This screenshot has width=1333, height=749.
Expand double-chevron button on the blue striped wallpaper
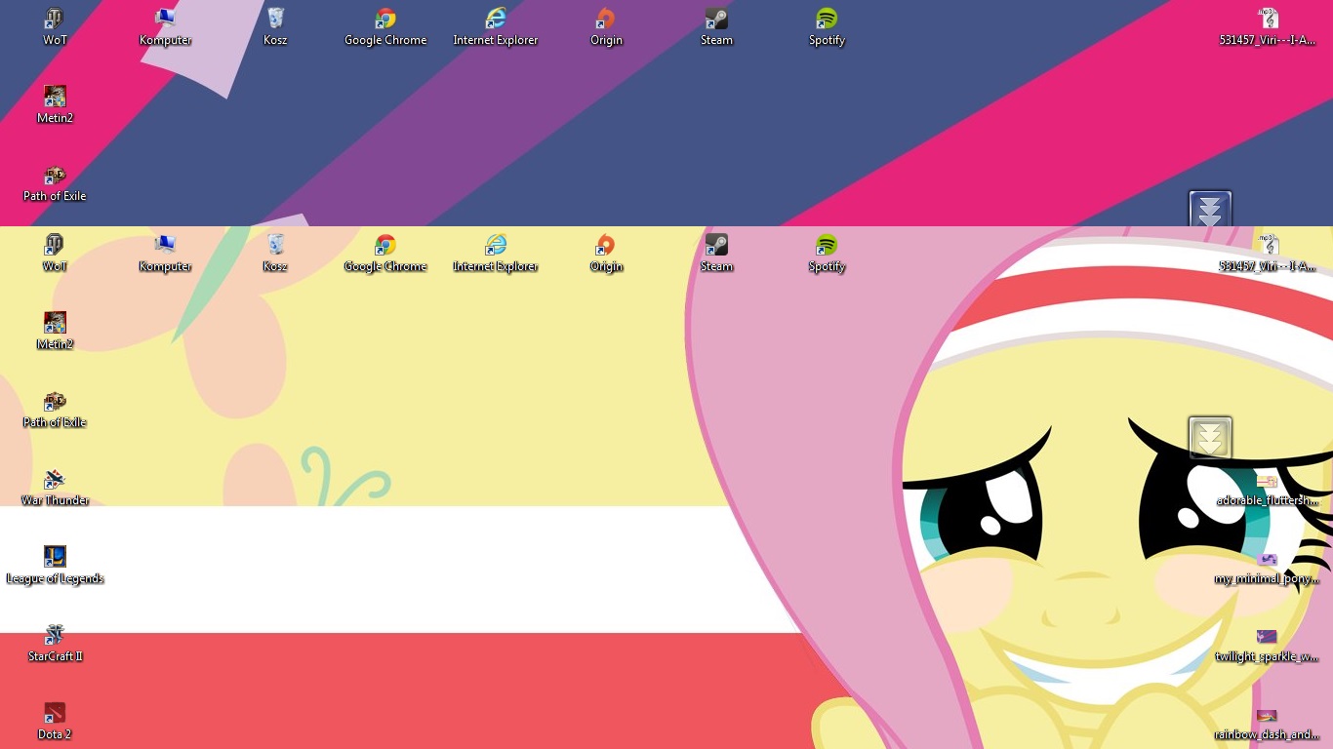(x=1210, y=209)
